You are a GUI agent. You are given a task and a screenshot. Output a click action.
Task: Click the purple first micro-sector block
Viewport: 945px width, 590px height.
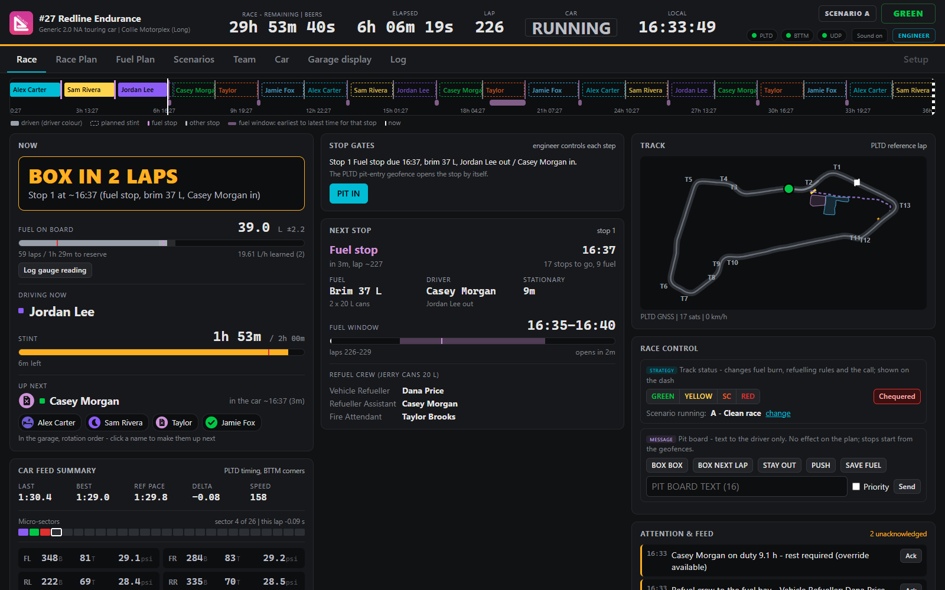pos(24,532)
